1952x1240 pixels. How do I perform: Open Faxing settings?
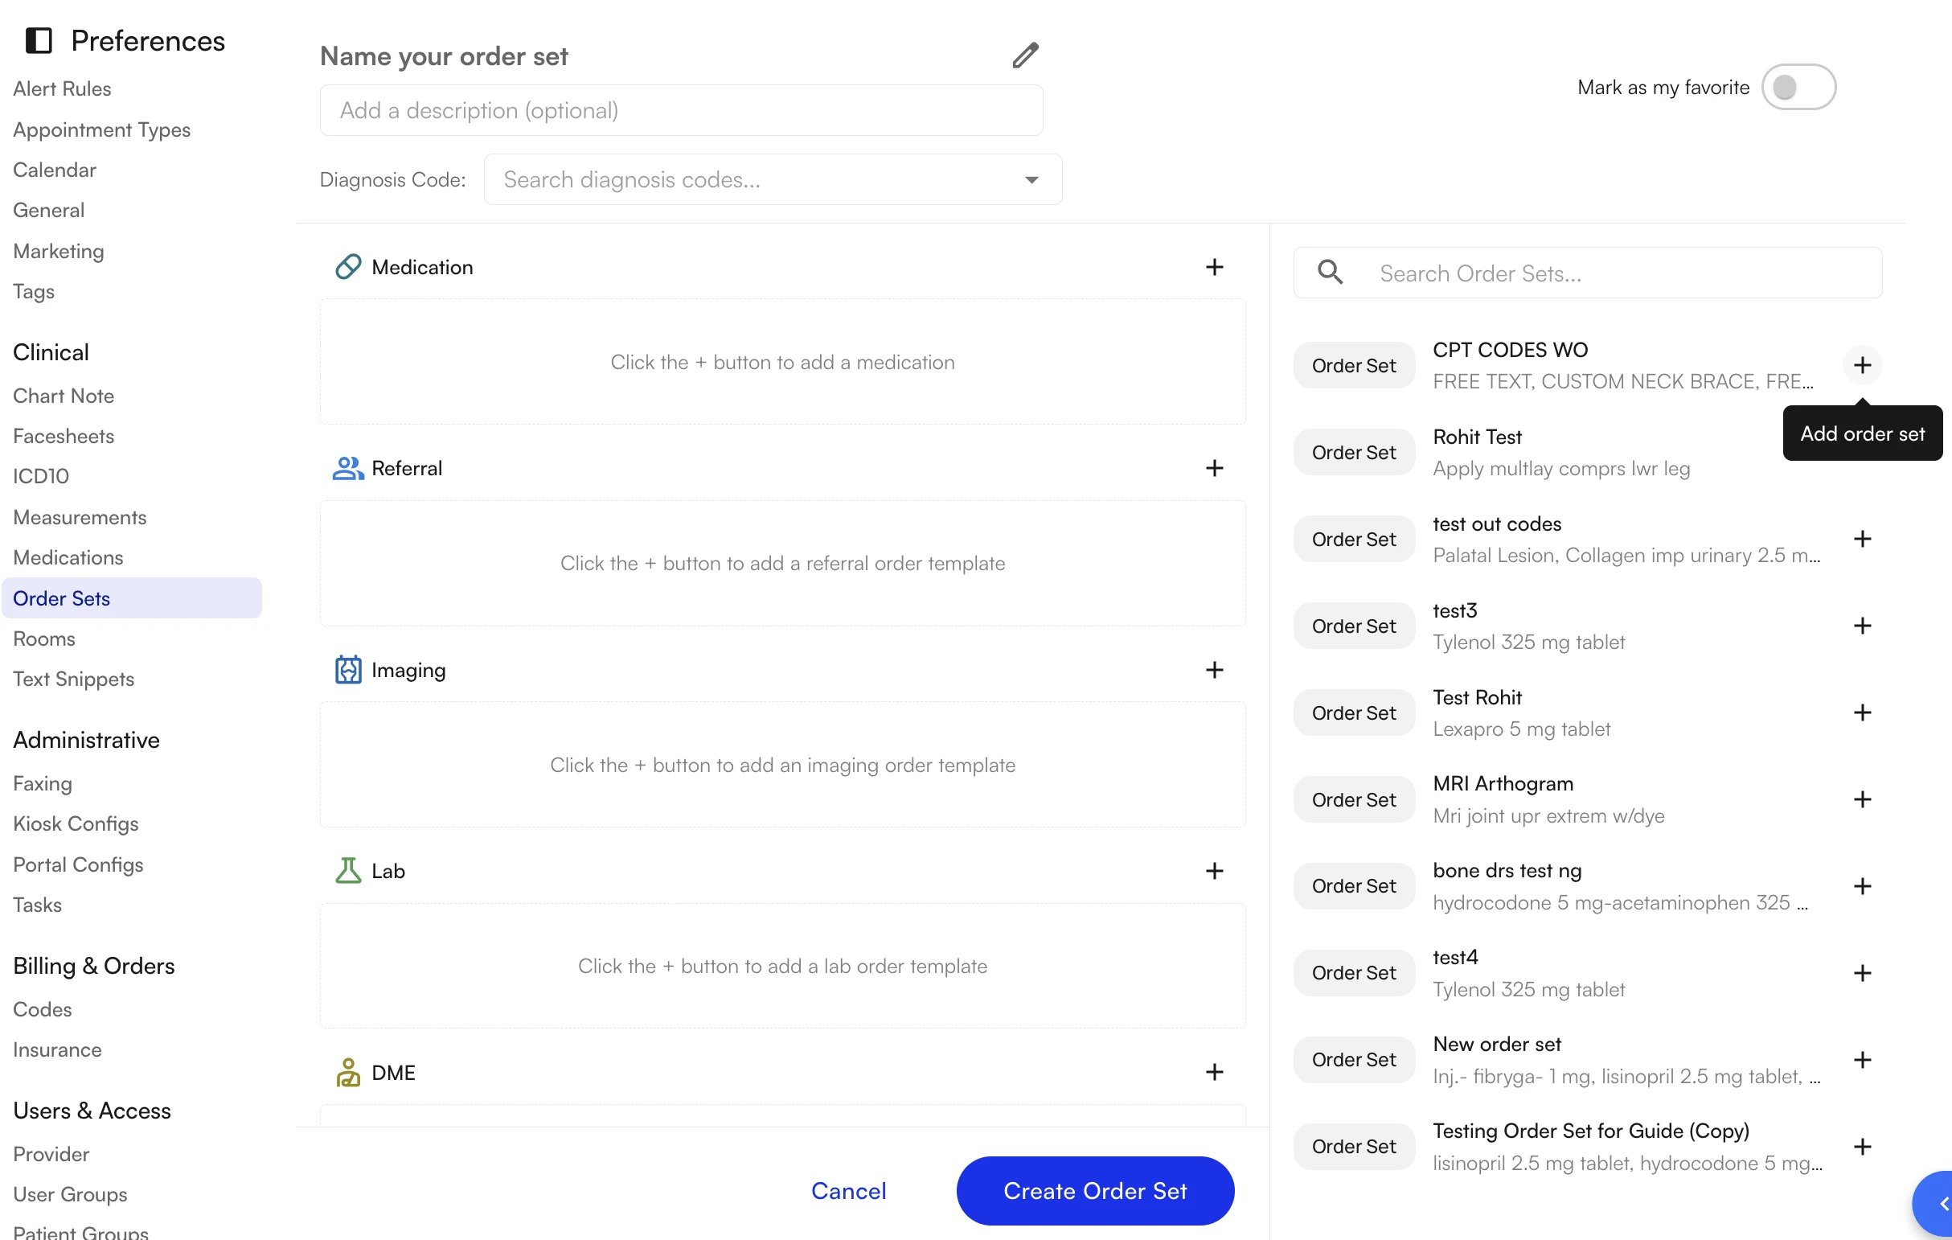click(42, 783)
